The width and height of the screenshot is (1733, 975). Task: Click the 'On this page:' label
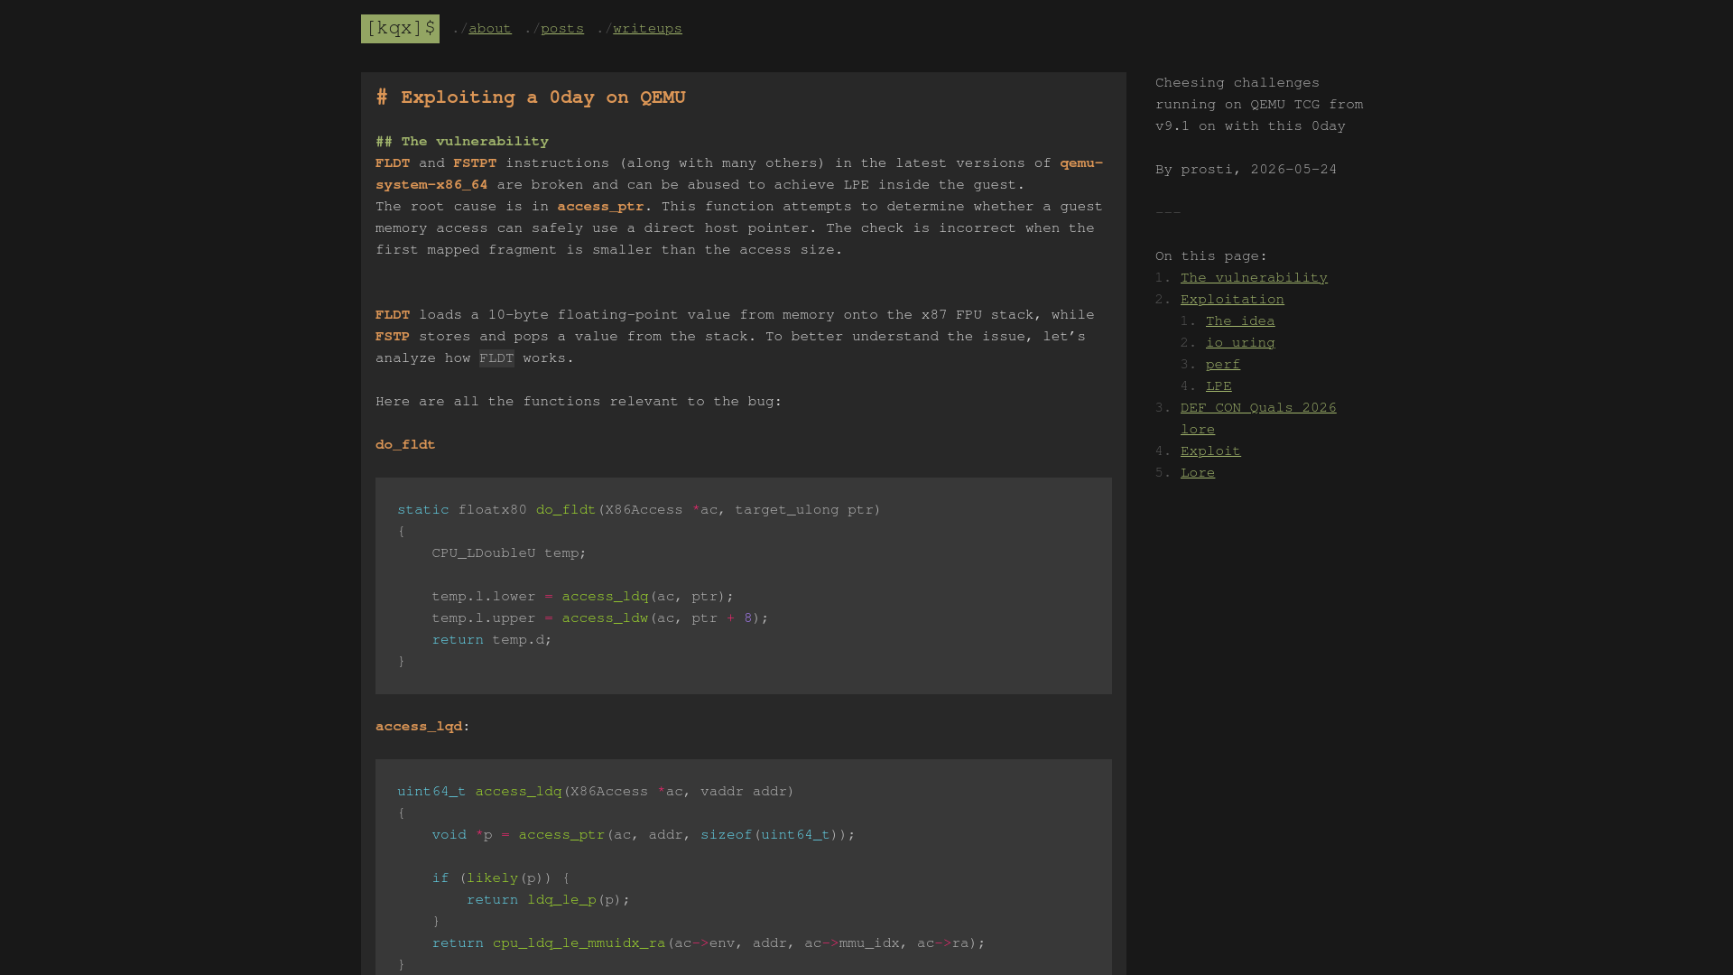(1211, 256)
